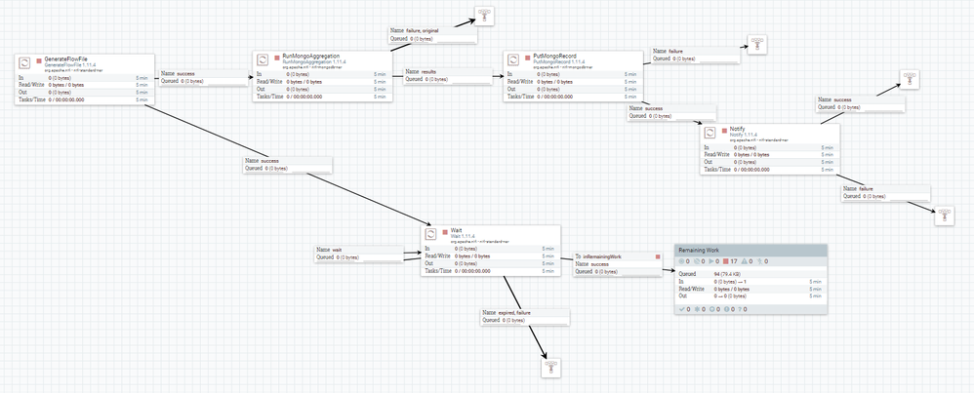Viewport: 974px width, 393px height.
Task: Select Notify success connection label
Action: 861,103
